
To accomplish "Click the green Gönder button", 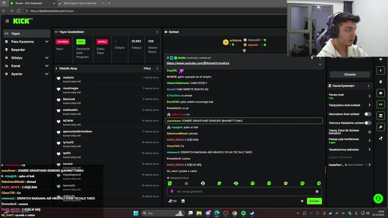I will (314, 201).
